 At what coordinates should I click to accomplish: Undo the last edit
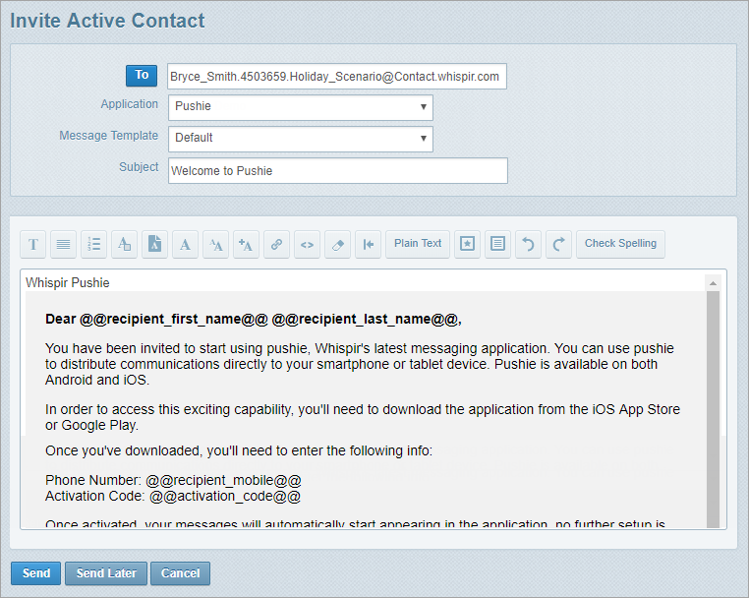tap(528, 244)
